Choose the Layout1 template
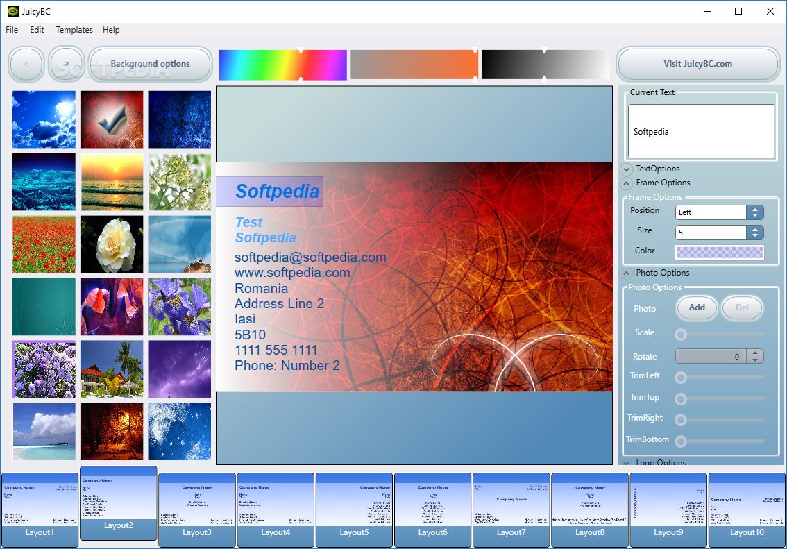Viewport: 787px width, 549px height. [40, 510]
